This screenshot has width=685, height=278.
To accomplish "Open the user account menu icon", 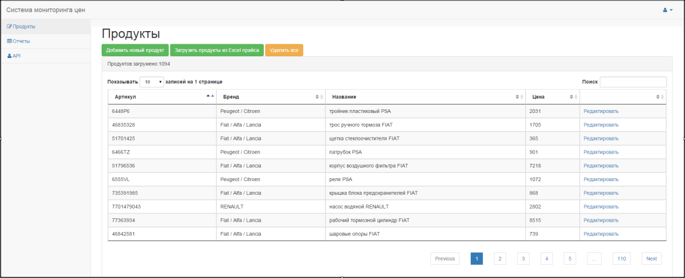I will click(x=668, y=10).
